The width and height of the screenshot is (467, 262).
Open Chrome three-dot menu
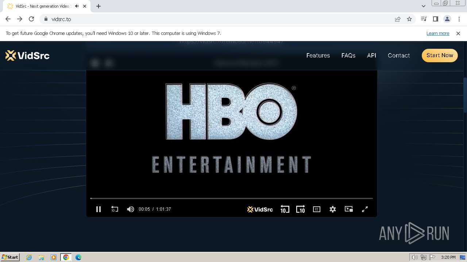tap(459, 19)
